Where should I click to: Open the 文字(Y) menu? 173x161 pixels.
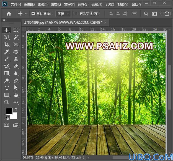pos(69,4)
